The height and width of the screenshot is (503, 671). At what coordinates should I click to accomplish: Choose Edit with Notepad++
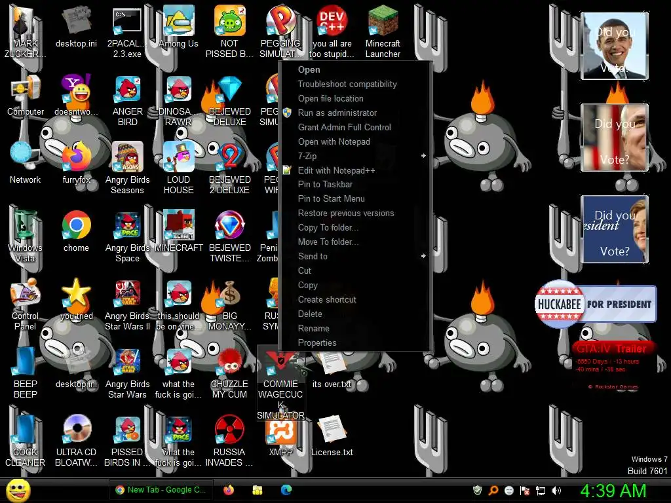[355, 170]
